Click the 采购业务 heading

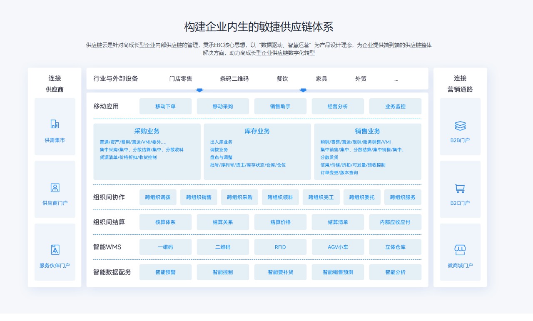(x=147, y=131)
